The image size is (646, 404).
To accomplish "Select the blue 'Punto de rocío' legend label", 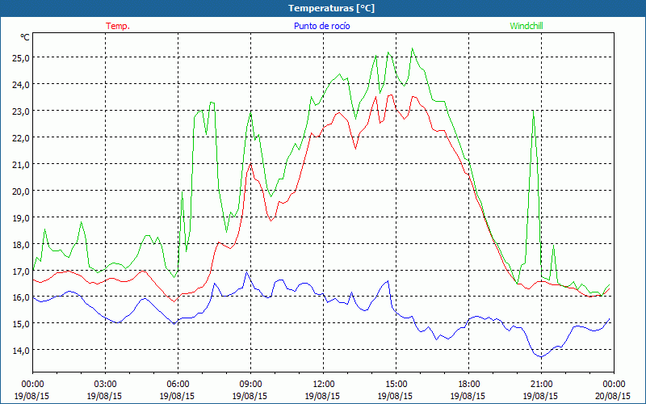I will coord(321,26).
